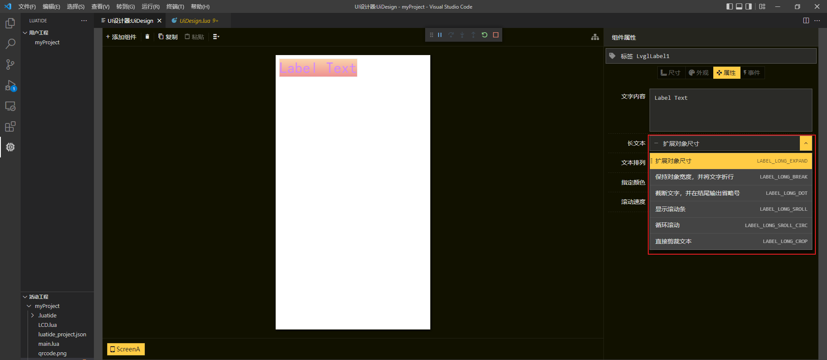The width and height of the screenshot is (827, 360).
Task: Open LUATIDE panel more actions
Action: click(x=84, y=21)
